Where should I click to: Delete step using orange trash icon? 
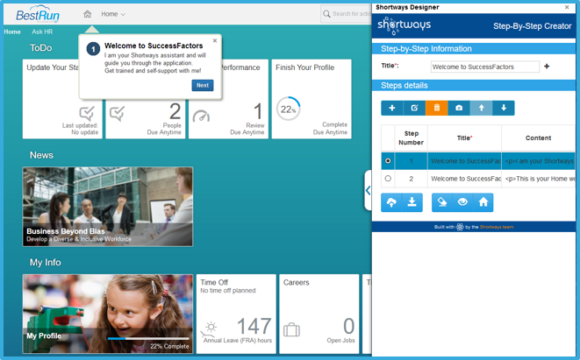[436, 108]
